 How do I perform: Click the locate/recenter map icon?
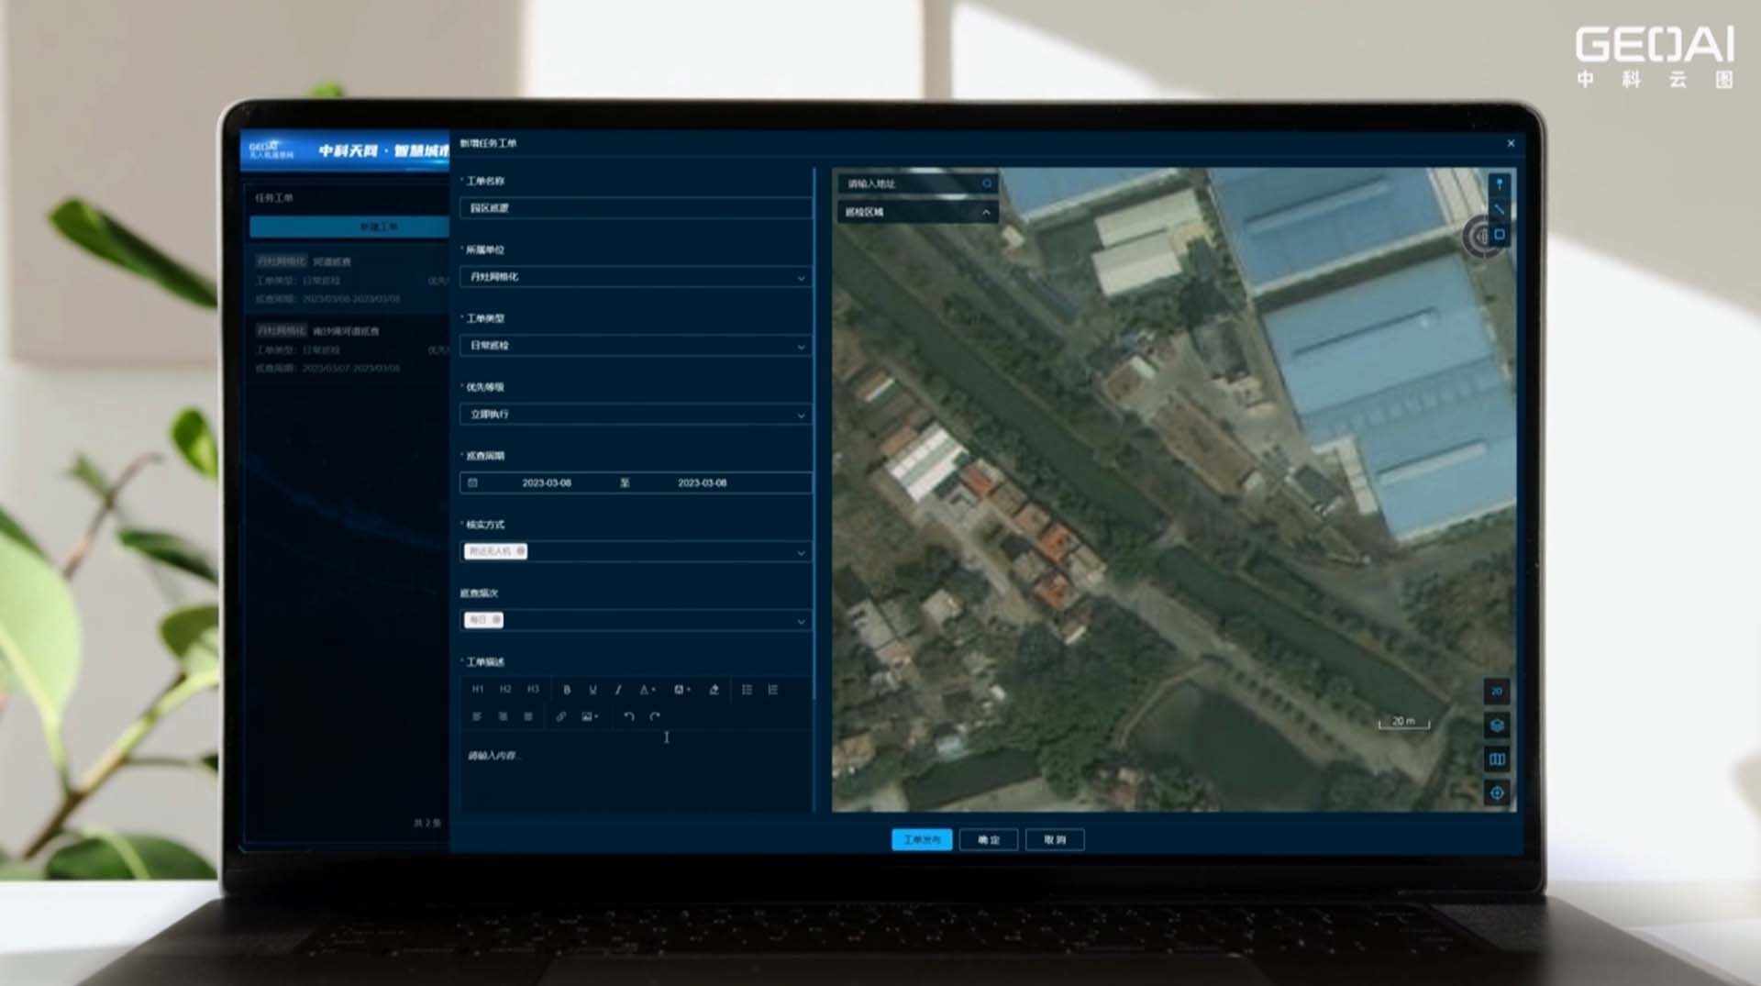pyautogui.click(x=1497, y=793)
